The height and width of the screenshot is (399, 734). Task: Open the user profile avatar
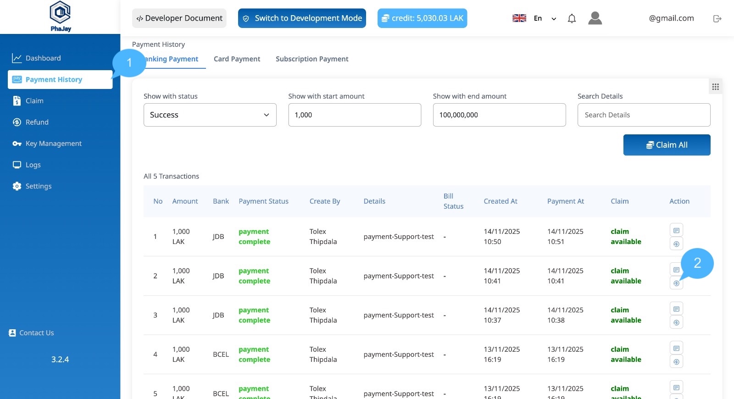tap(595, 18)
